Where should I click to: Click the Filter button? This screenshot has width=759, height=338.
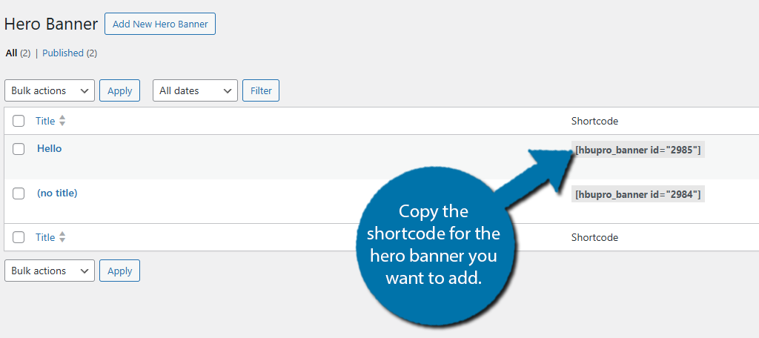(x=261, y=90)
